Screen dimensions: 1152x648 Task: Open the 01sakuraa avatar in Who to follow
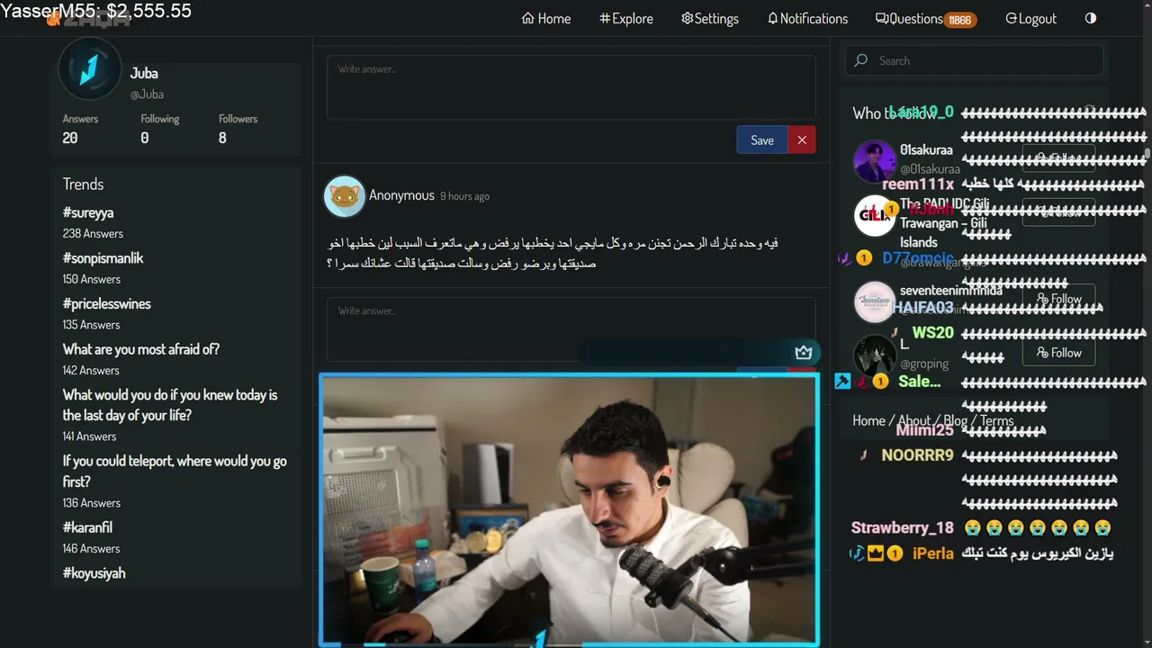pyautogui.click(x=874, y=161)
